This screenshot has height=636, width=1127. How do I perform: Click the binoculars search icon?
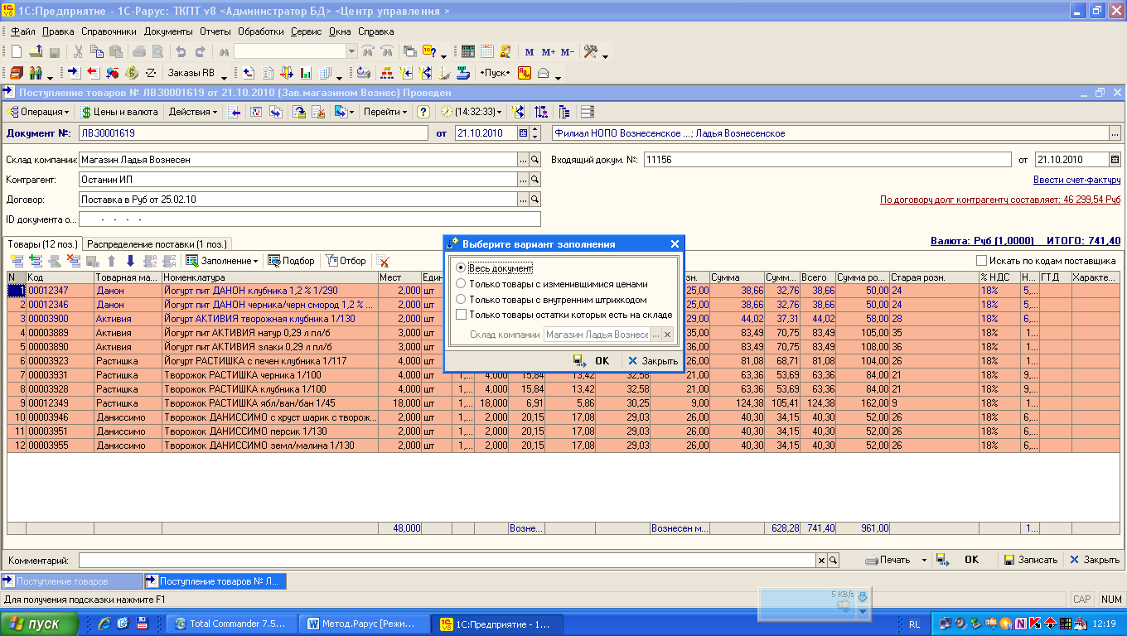tap(222, 51)
